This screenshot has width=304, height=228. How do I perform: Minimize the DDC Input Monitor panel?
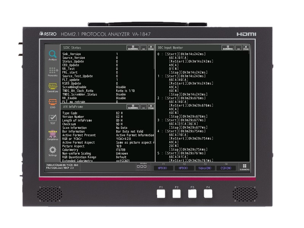(239, 48)
